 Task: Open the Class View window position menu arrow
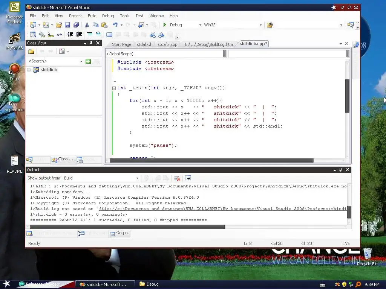(85, 43)
